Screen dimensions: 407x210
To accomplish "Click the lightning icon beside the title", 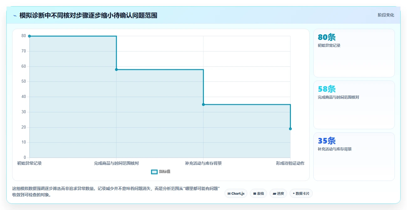I will pyautogui.click(x=15, y=16).
